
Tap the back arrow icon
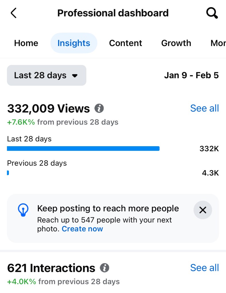coord(13,13)
